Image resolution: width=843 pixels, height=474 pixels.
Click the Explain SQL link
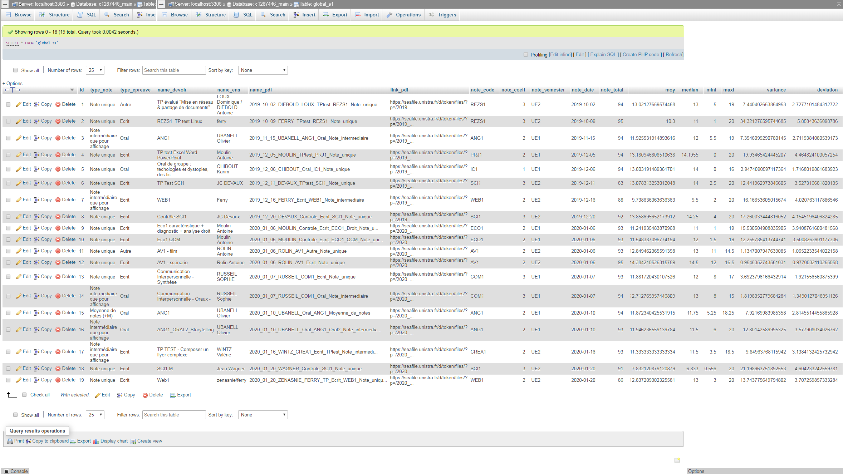tap(603, 55)
